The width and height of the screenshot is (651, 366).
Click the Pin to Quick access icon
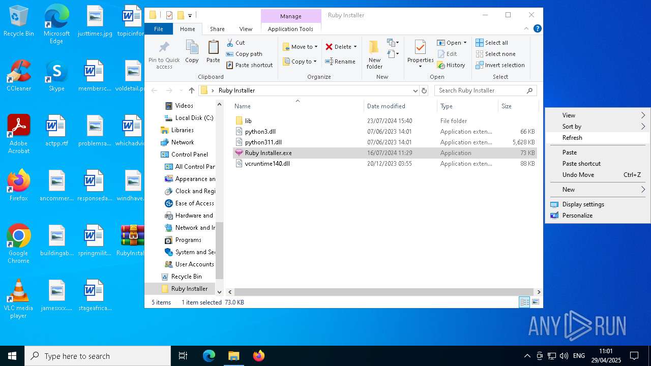(164, 47)
